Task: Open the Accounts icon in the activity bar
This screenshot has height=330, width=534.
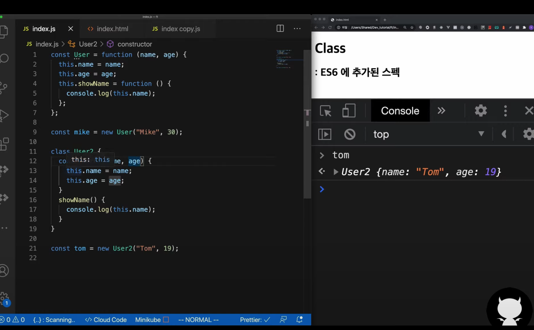Action: click(4, 270)
